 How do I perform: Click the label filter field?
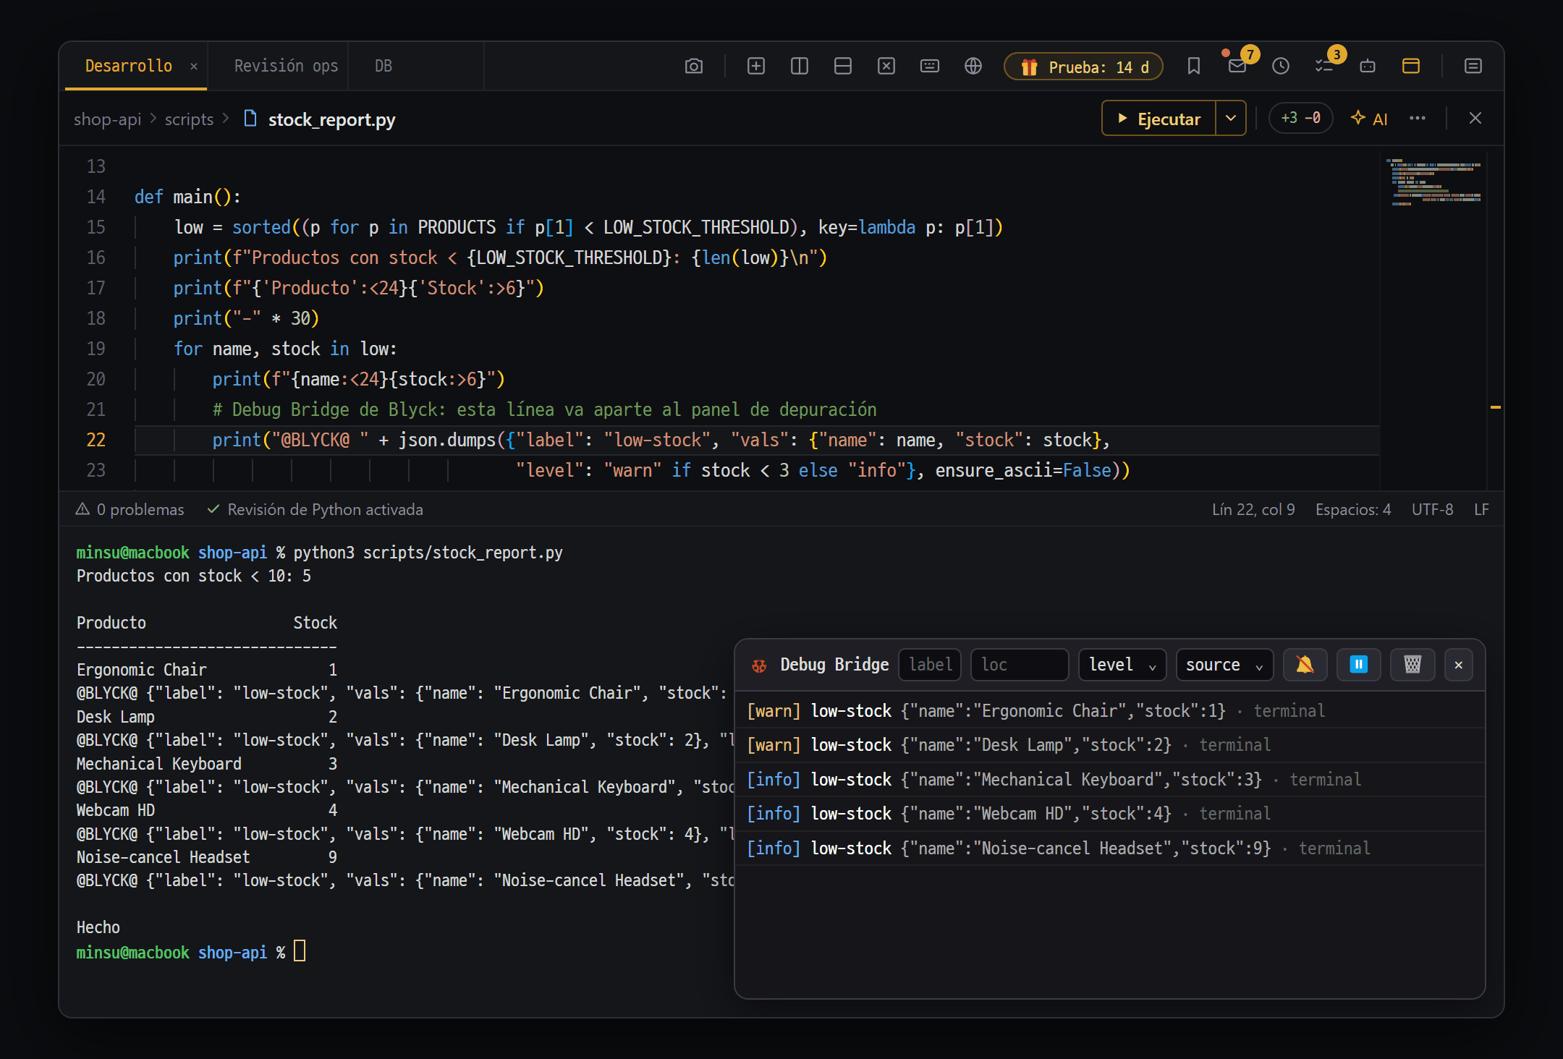pos(930,665)
